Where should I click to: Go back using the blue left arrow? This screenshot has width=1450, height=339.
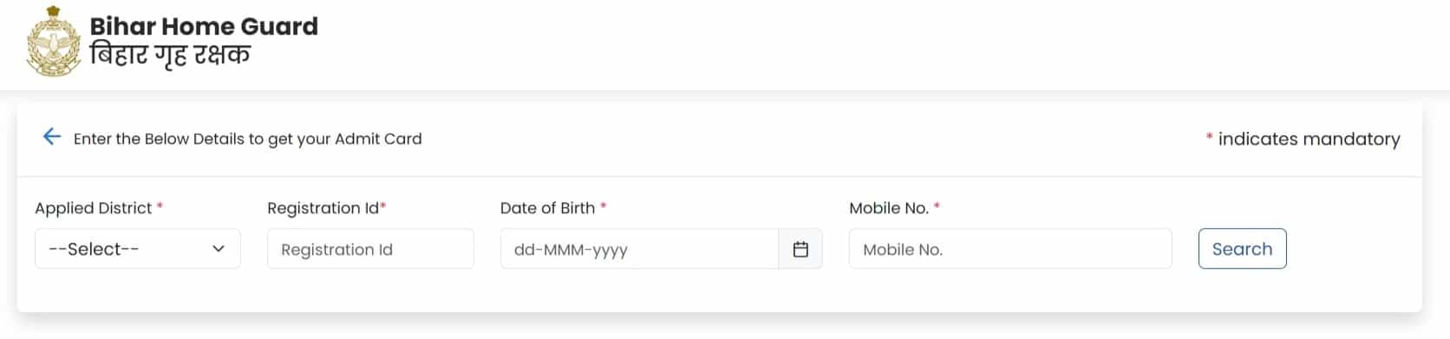click(52, 137)
